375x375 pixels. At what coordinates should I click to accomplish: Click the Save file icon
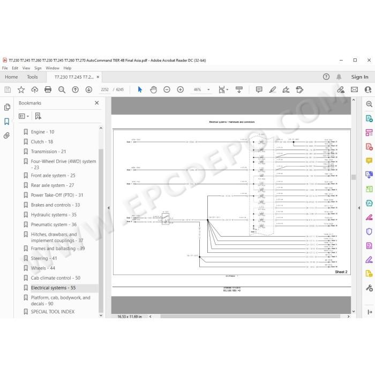coord(7,89)
